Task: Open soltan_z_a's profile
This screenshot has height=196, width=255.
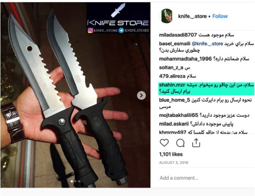Action: (x=171, y=68)
